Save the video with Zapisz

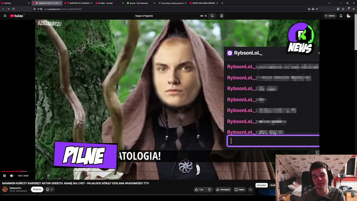[240, 190]
